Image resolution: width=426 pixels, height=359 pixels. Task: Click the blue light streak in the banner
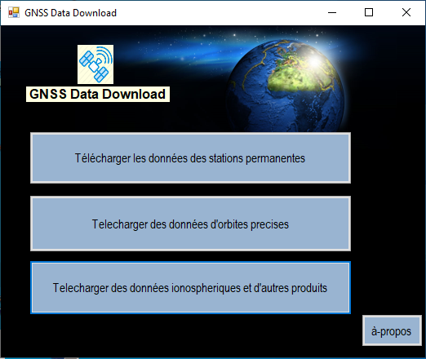(174, 51)
